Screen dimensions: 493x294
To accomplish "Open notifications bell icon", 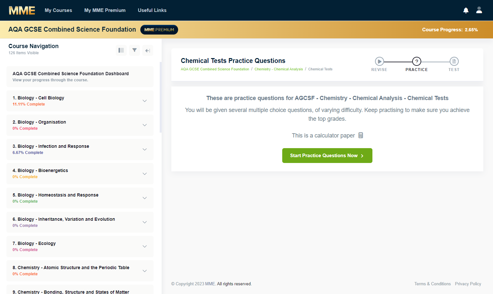I will [x=466, y=10].
